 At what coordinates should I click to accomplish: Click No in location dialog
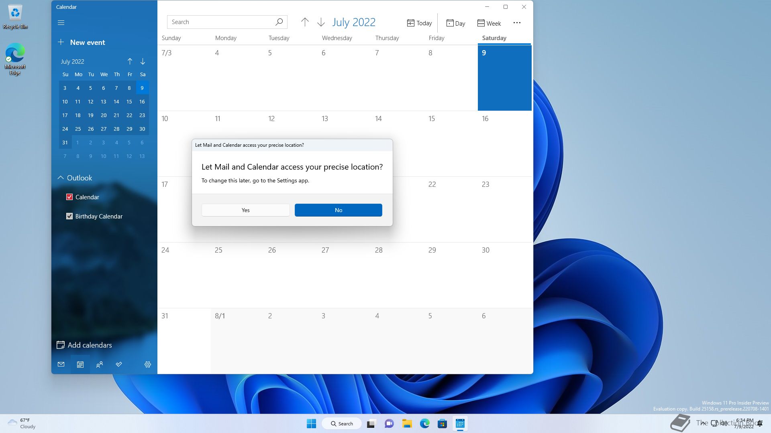(338, 210)
